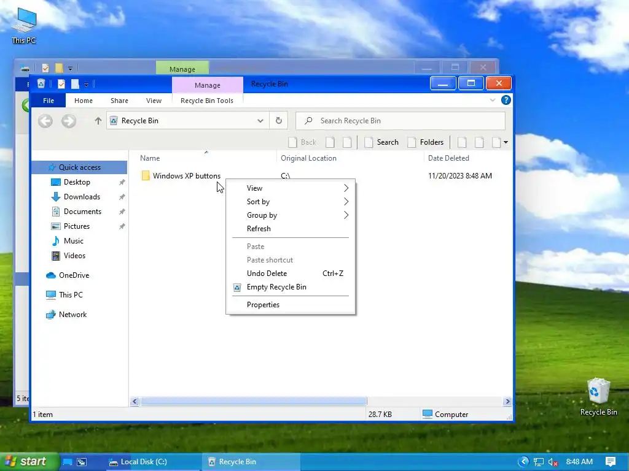Viewport: 629px width, 471px height.
Task: Open Quick Access Toolbar dropdown in Local Disk window
Action: (70, 69)
